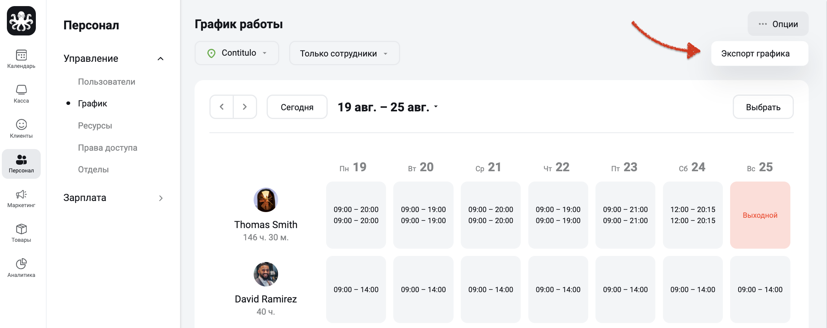Go to the next week
The height and width of the screenshot is (328, 827).
click(245, 107)
